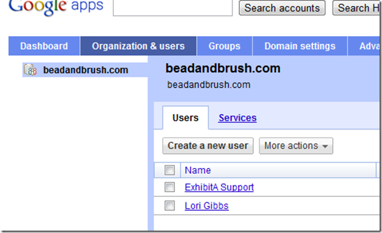Go to the Groups tab
This screenshot has height=233, width=382.
pyautogui.click(x=224, y=46)
